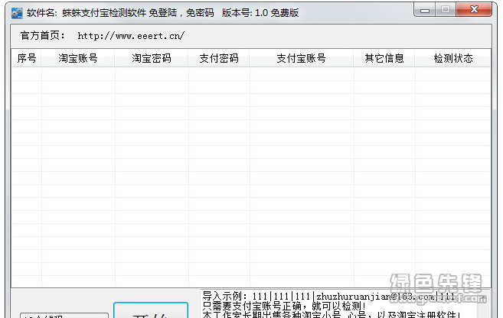Open the official homepage URL www.eeert.cn

pos(131,36)
